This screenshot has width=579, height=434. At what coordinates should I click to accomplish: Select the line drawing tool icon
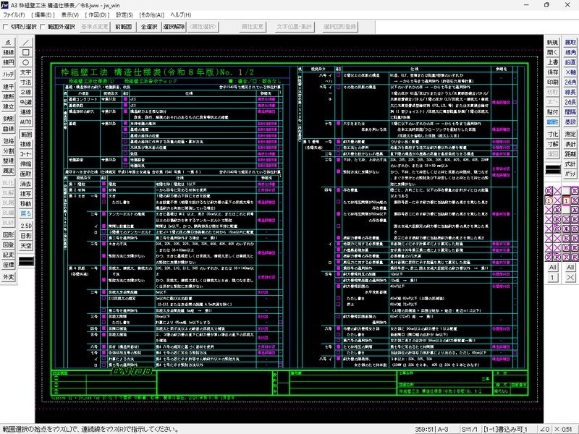(x=26, y=43)
